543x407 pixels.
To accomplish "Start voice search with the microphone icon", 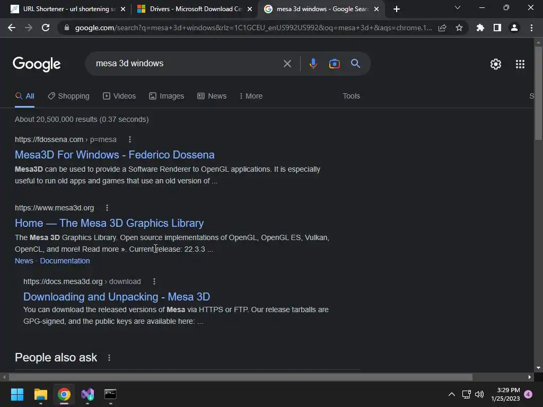I will pos(313,64).
